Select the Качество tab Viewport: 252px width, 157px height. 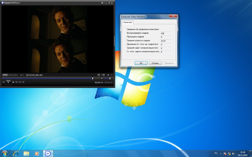click(127, 23)
